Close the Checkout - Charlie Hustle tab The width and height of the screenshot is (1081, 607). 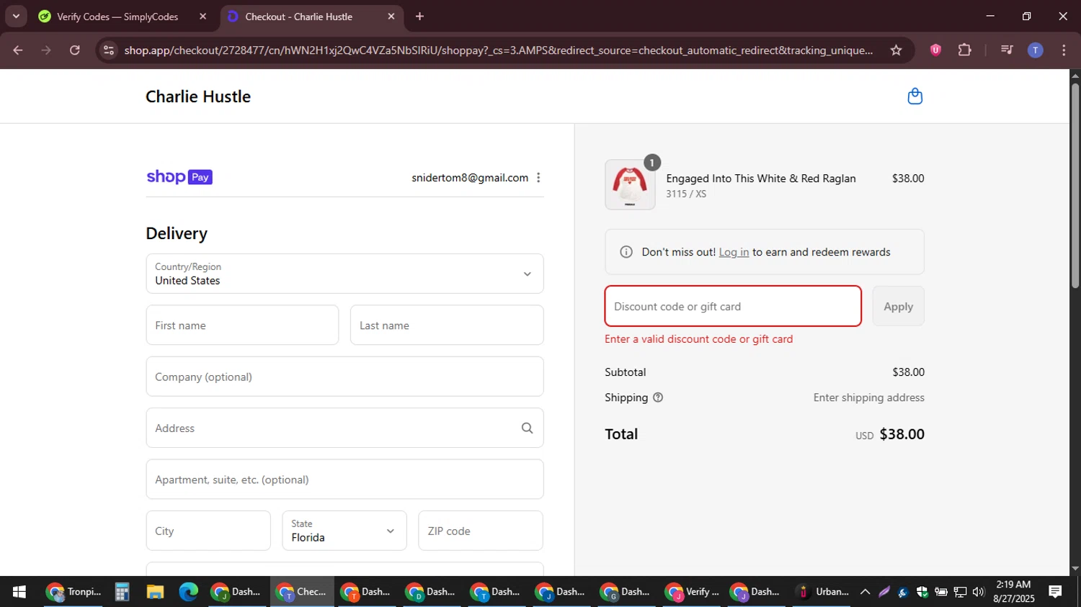(x=391, y=17)
